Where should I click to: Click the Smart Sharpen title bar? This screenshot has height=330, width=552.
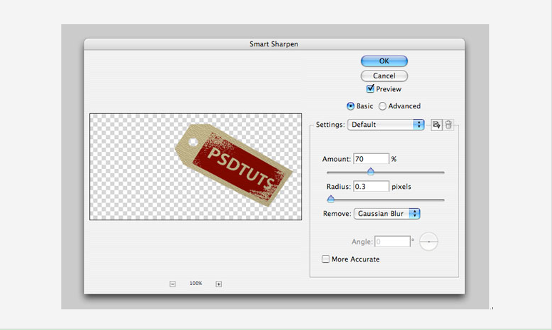[275, 44]
